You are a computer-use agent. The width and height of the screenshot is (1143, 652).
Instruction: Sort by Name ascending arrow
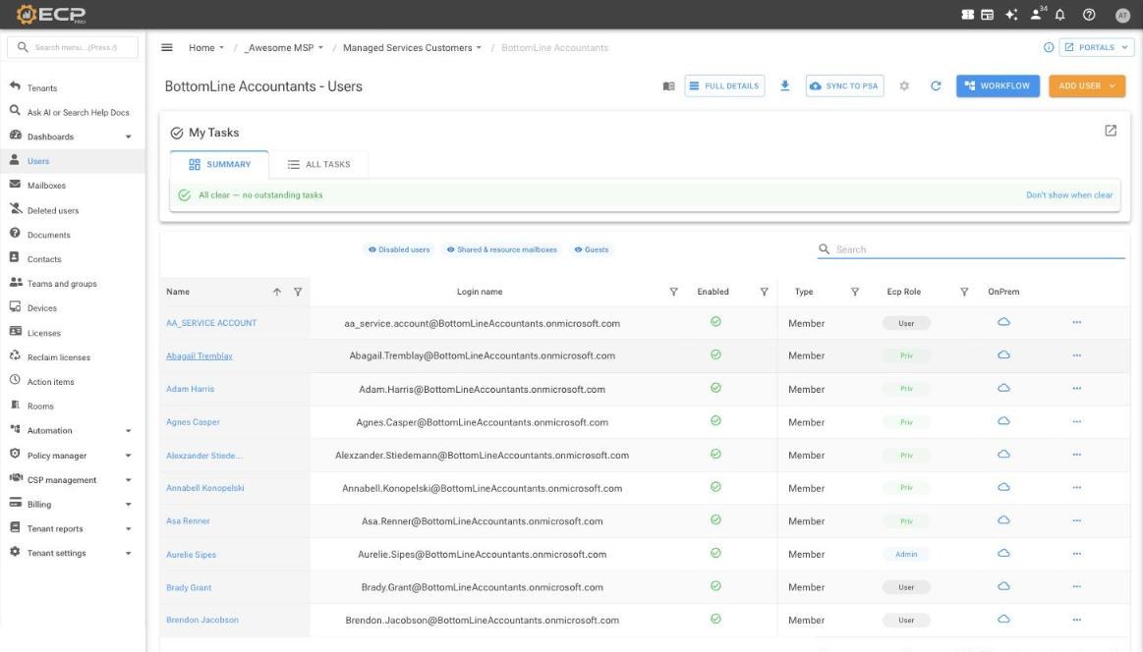pos(277,292)
